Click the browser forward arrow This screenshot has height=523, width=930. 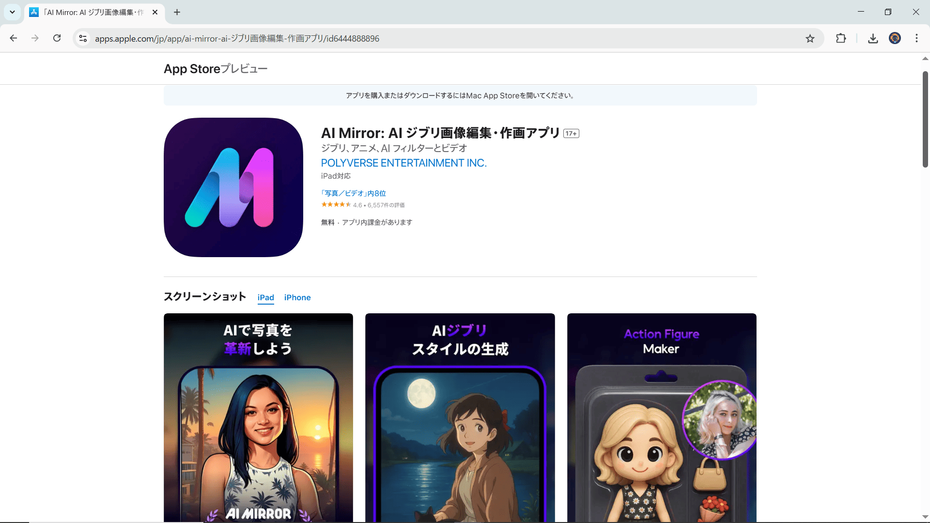(35, 38)
